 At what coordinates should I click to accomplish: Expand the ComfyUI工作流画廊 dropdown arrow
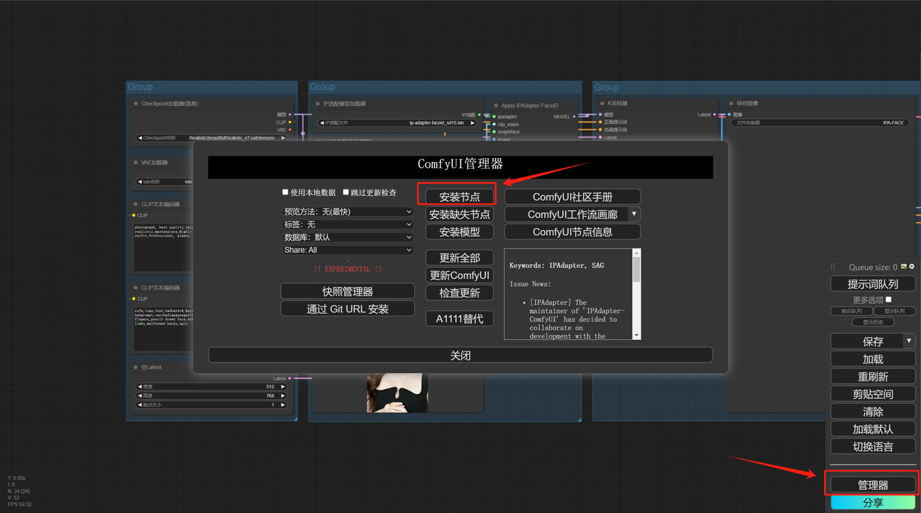coord(634,214)
